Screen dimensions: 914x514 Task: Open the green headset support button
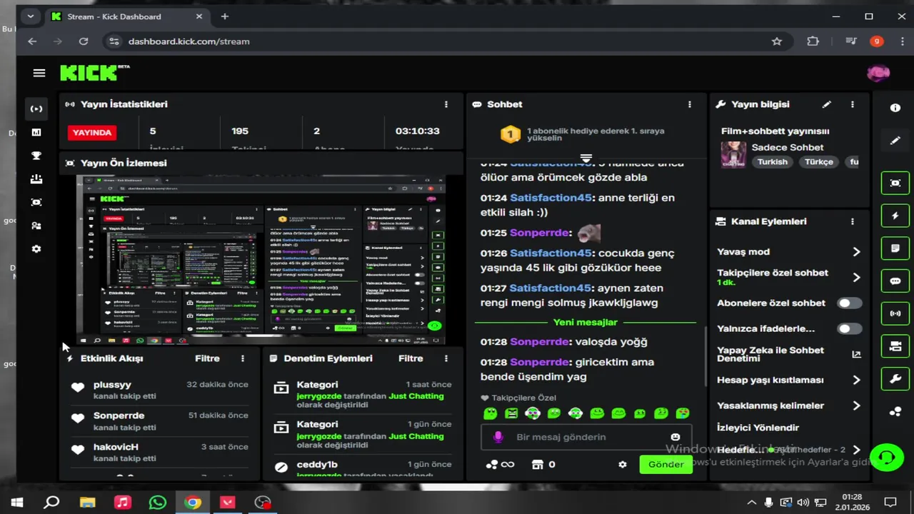pos(887,456)
